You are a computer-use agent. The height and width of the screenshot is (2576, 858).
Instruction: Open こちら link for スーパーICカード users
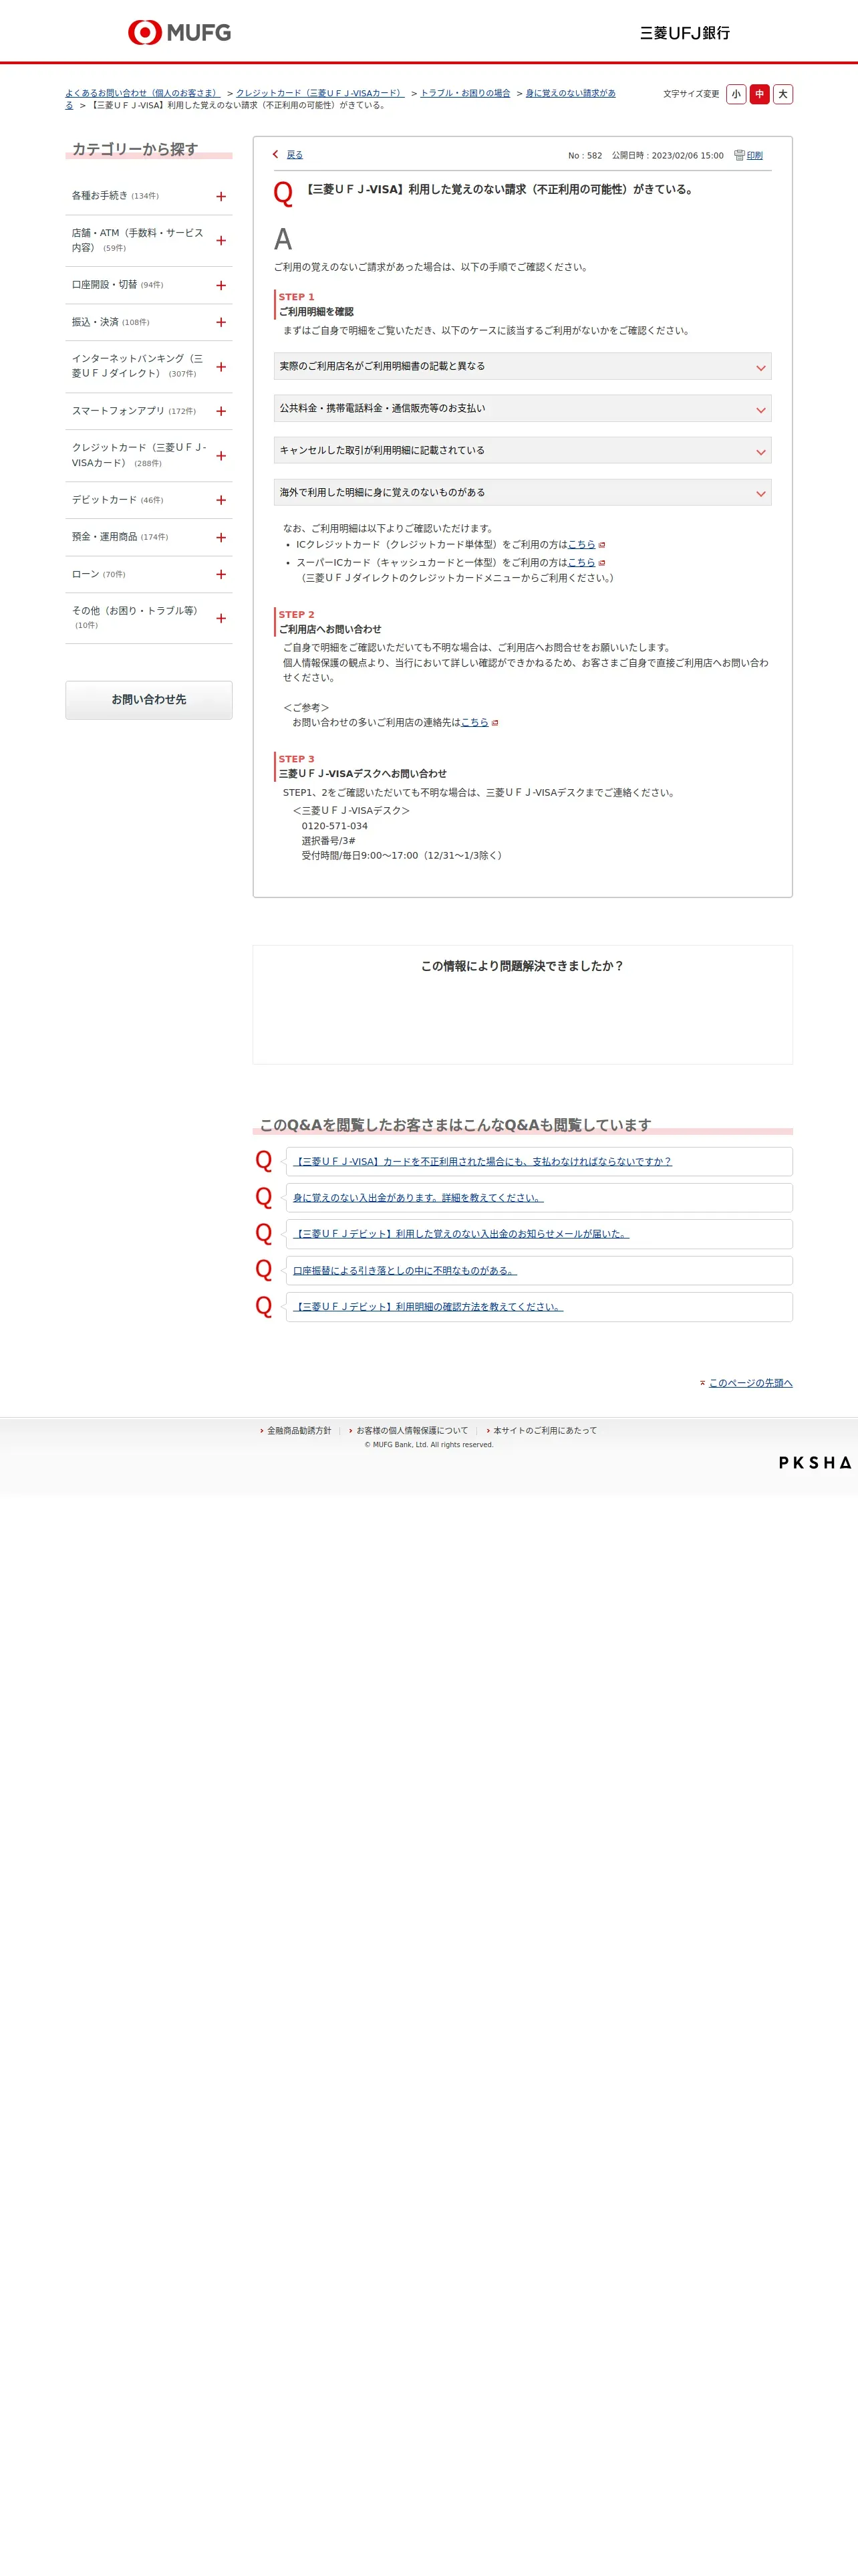581,563
